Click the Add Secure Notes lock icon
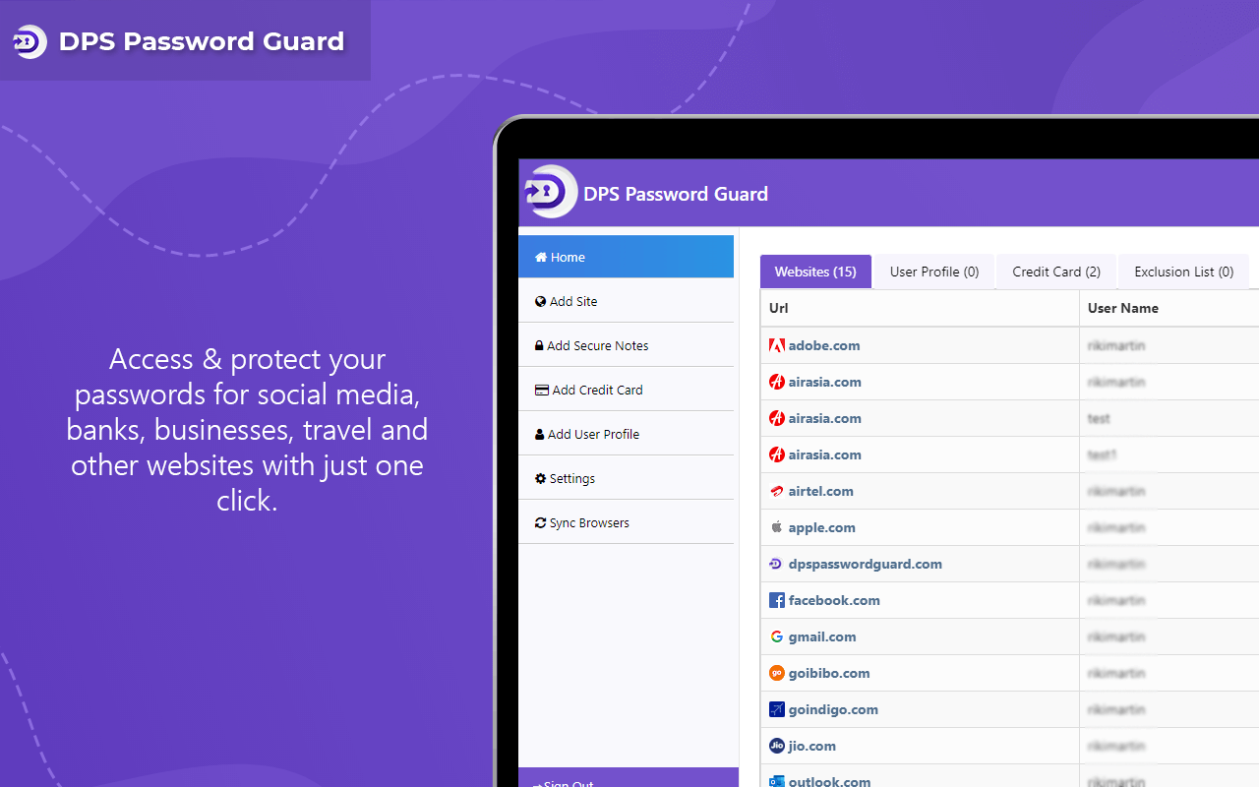Image resolution: width=1259 pixels, height=787 pixels. (x=539, y=345)
